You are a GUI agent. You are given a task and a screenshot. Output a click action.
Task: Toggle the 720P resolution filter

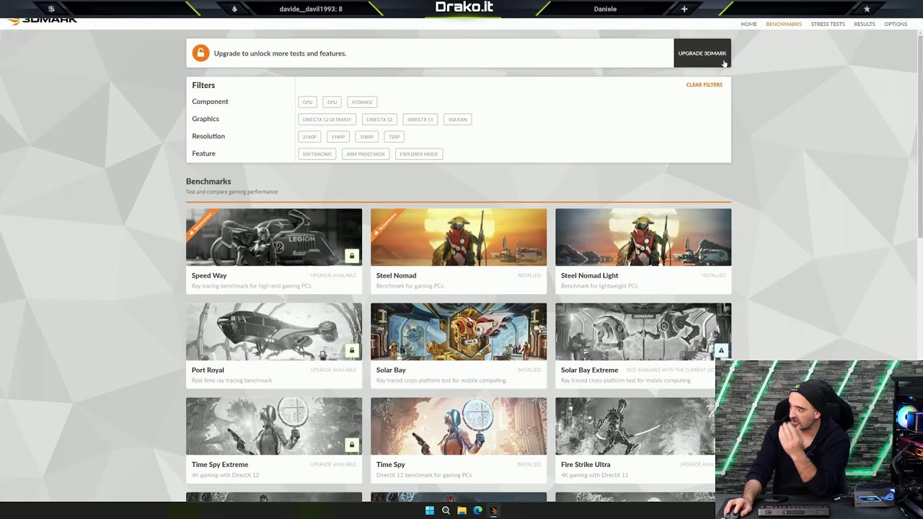394,137
